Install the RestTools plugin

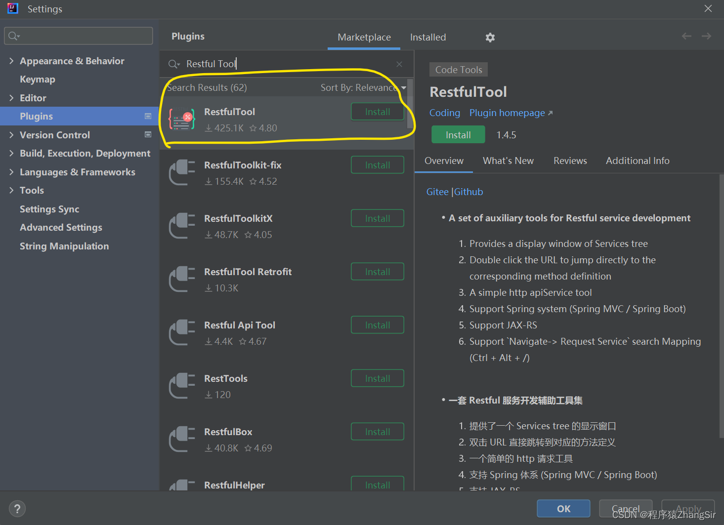tap(378, 378)
